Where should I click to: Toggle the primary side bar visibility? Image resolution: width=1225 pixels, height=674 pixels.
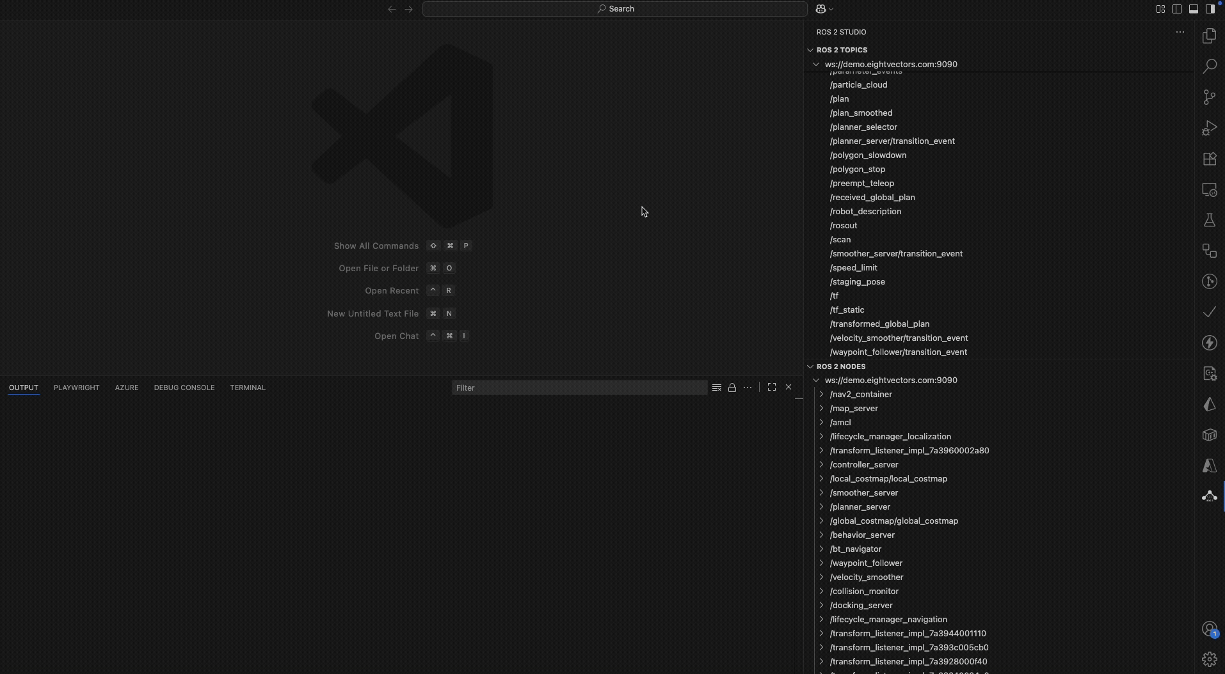pos(1177,9)
